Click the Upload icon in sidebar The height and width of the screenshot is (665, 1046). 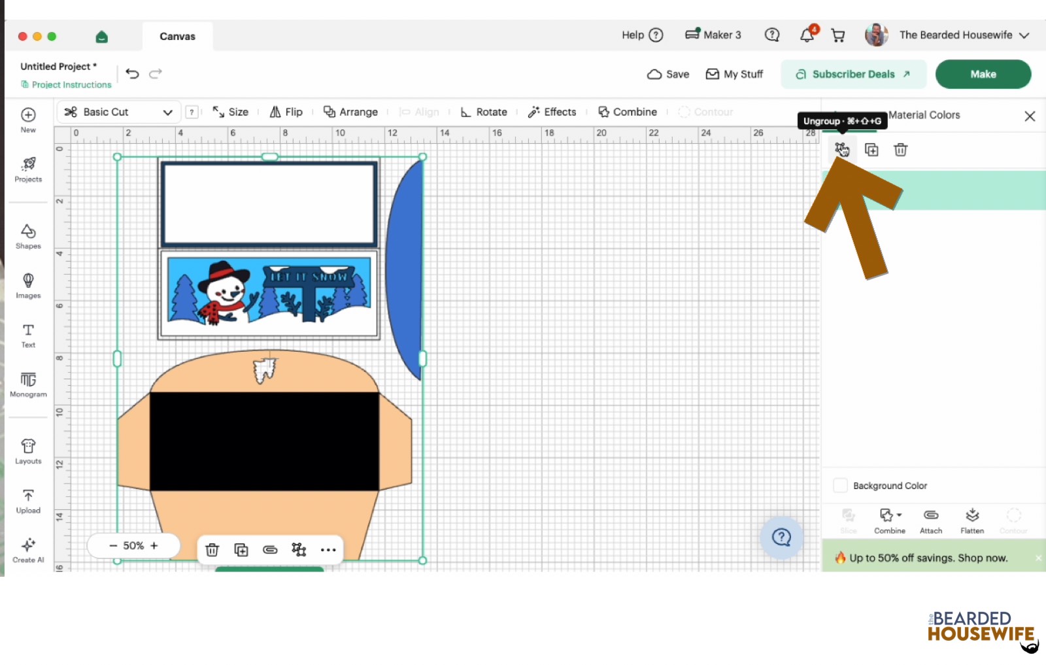pos(28,501)
